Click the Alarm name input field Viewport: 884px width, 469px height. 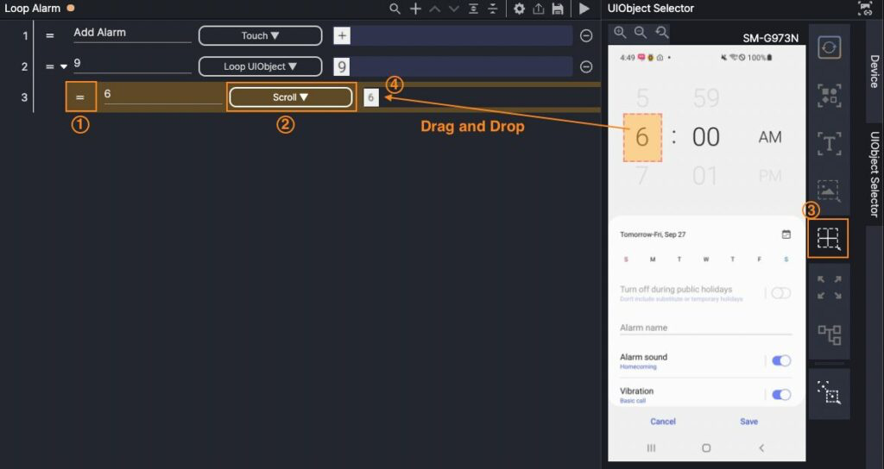(x=705, y=328)
